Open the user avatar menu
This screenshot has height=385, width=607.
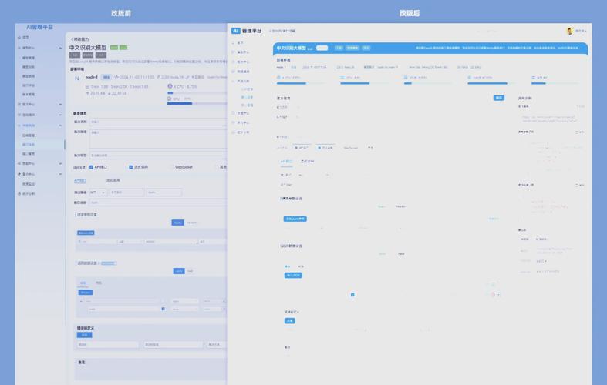[569, 31]
